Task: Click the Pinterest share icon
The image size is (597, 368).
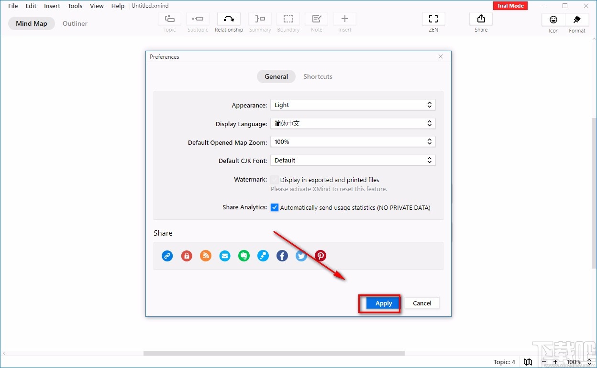Action: pos(321,256)
